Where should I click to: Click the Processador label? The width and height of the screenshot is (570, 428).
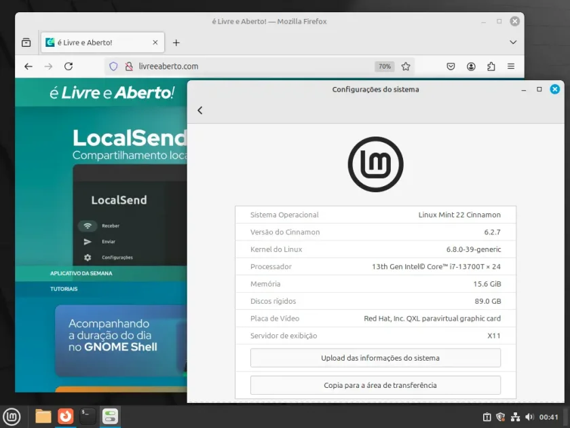point(271,266)
